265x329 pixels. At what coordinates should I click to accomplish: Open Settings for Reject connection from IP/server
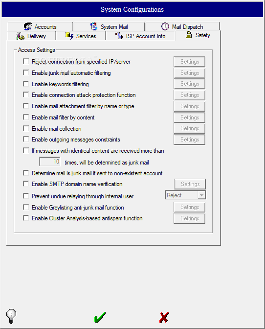tap(190, 62)
